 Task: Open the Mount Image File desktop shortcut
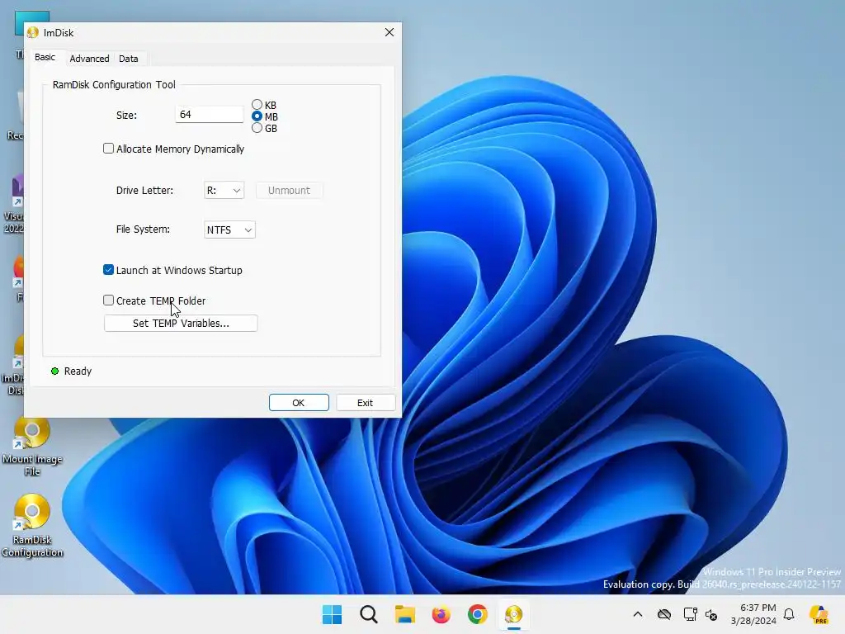[x=32, y=445]
